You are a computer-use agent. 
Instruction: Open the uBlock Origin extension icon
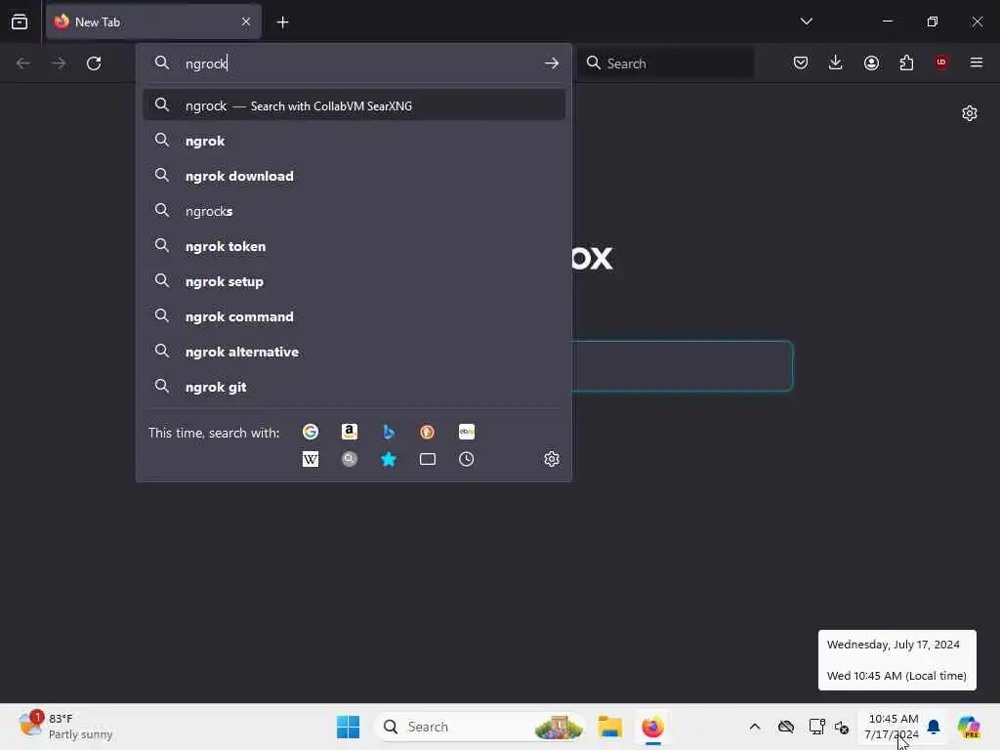(941, 62)
